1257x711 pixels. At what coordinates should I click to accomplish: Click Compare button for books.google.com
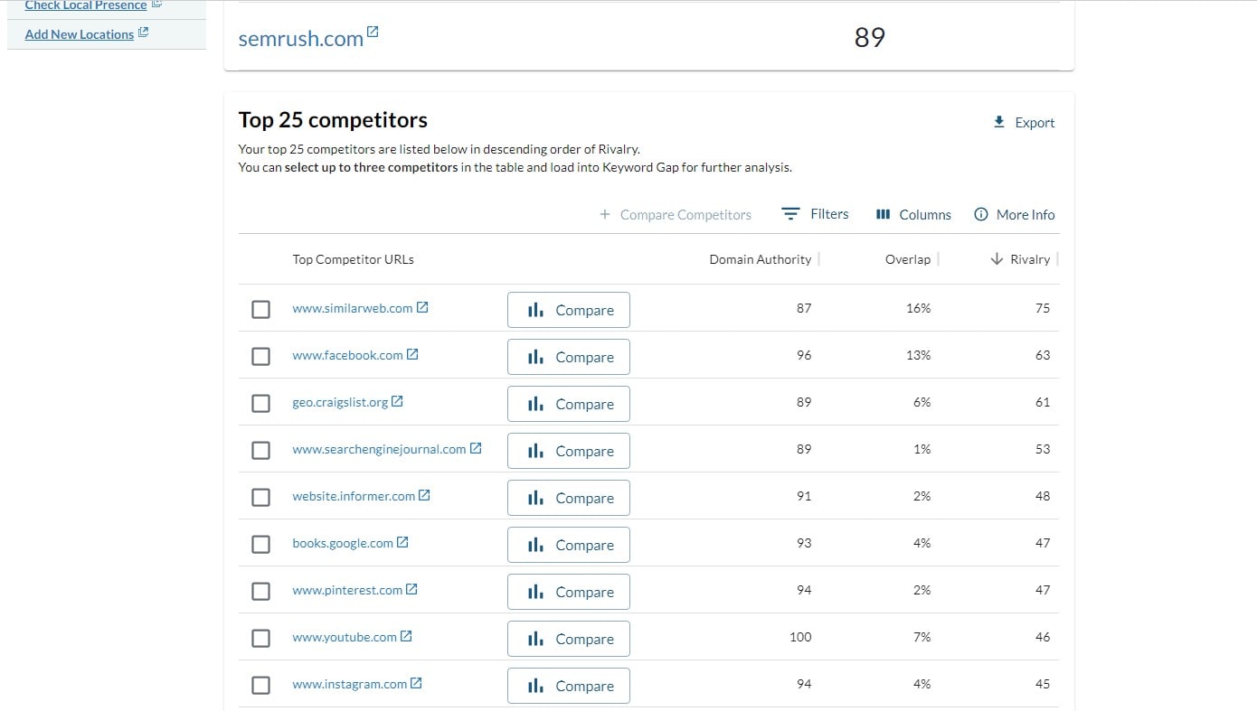pos(569,545)
